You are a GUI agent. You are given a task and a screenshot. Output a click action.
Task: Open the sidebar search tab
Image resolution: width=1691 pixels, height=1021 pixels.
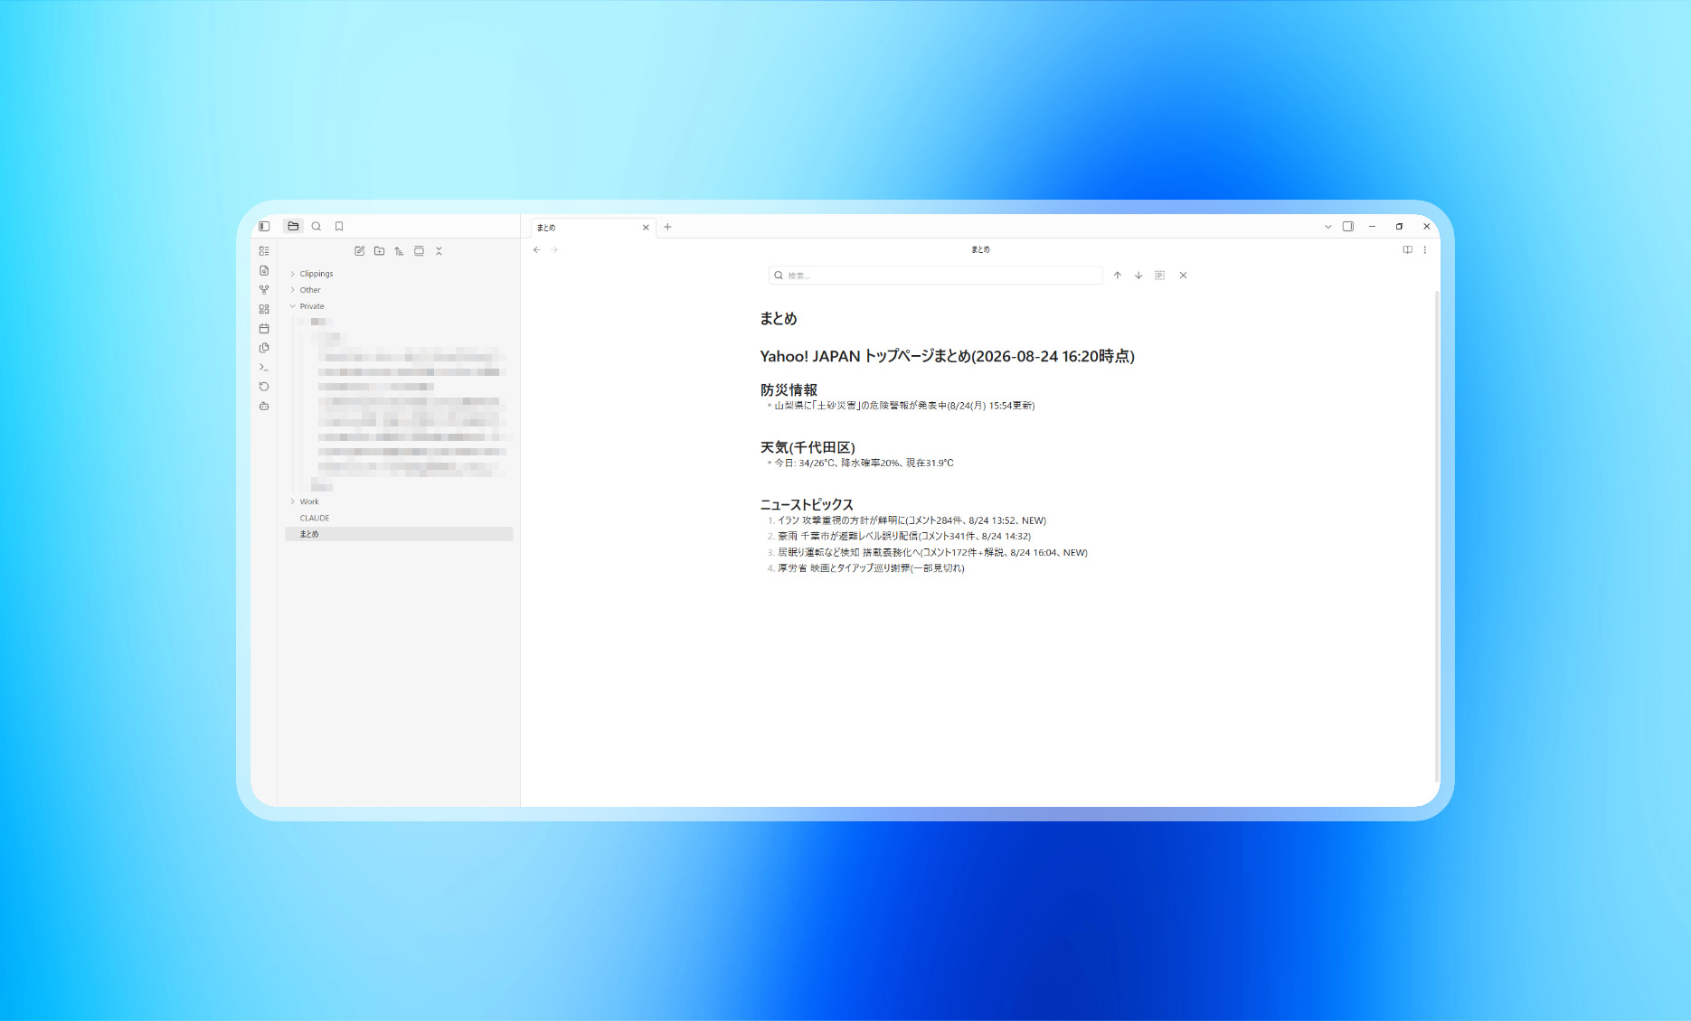[x=316, y=227]
